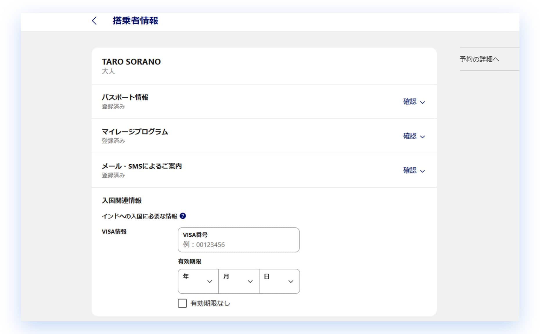
Task: Click the chevron icon beside メール・SMS 確認
Action: (x=422, y=171)
